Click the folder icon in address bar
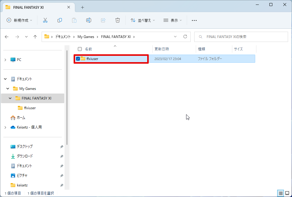The width and height of the screenshot is (292, 197). 46,37
